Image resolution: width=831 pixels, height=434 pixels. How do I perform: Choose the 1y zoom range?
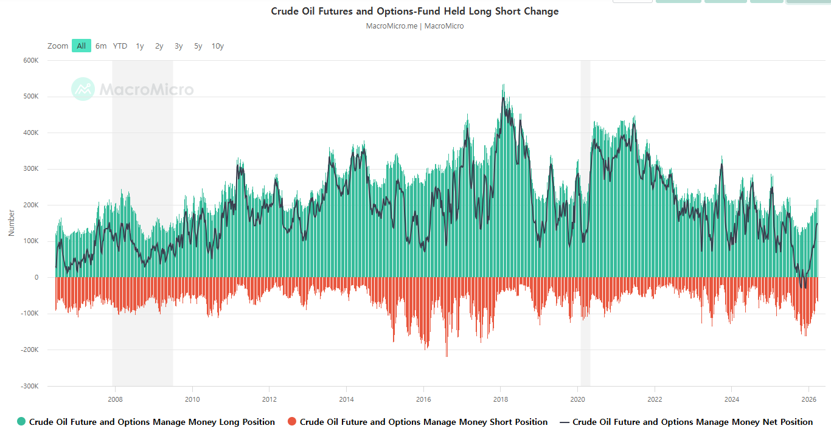coord(140,46)
